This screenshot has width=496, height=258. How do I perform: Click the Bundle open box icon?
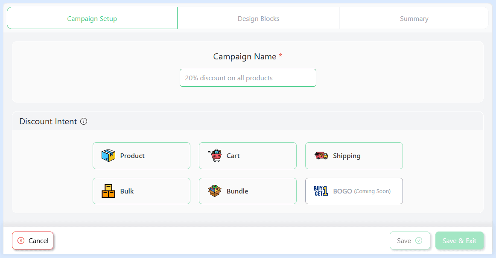[x=215, y=191]
